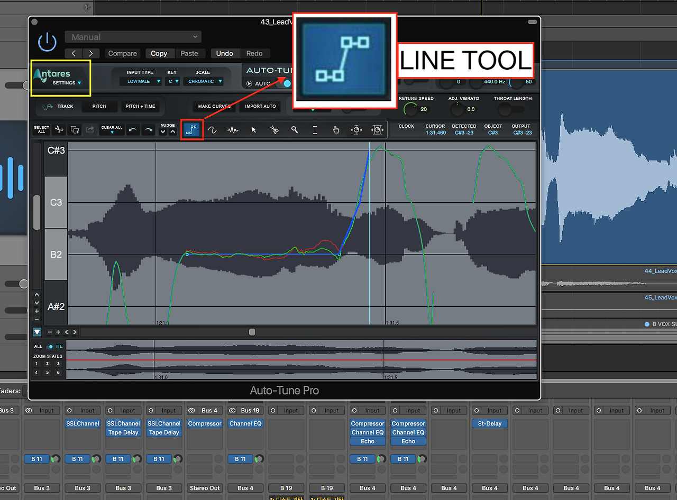Viewport: 677px width, 500px height.
Task: Collapse the overview with the triangle button
Action: tap(37, 332)
